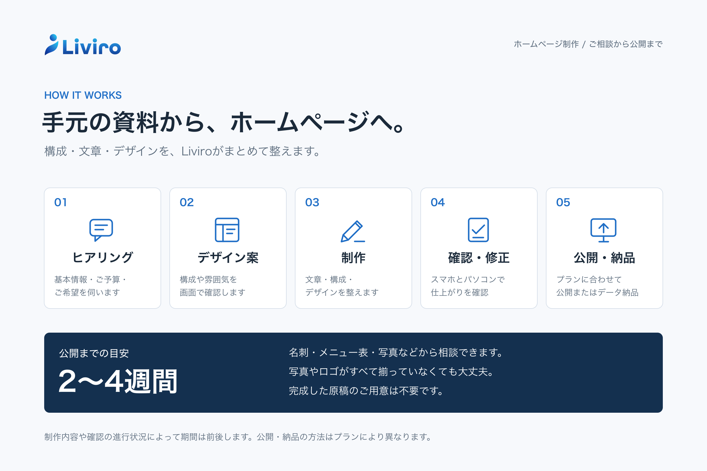Image resolution: width=707 pixels, height=471 pixels.
Task: Select step number 05 label
Action: pyautogui.click(x=563, y=202)
